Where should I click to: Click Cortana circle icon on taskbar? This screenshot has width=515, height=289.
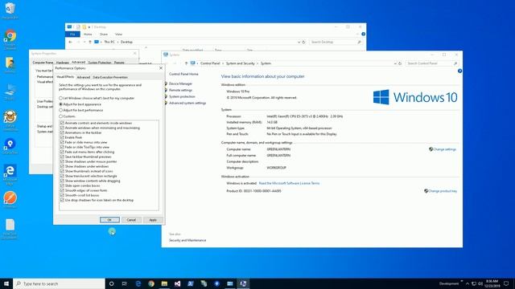[111, 283]
